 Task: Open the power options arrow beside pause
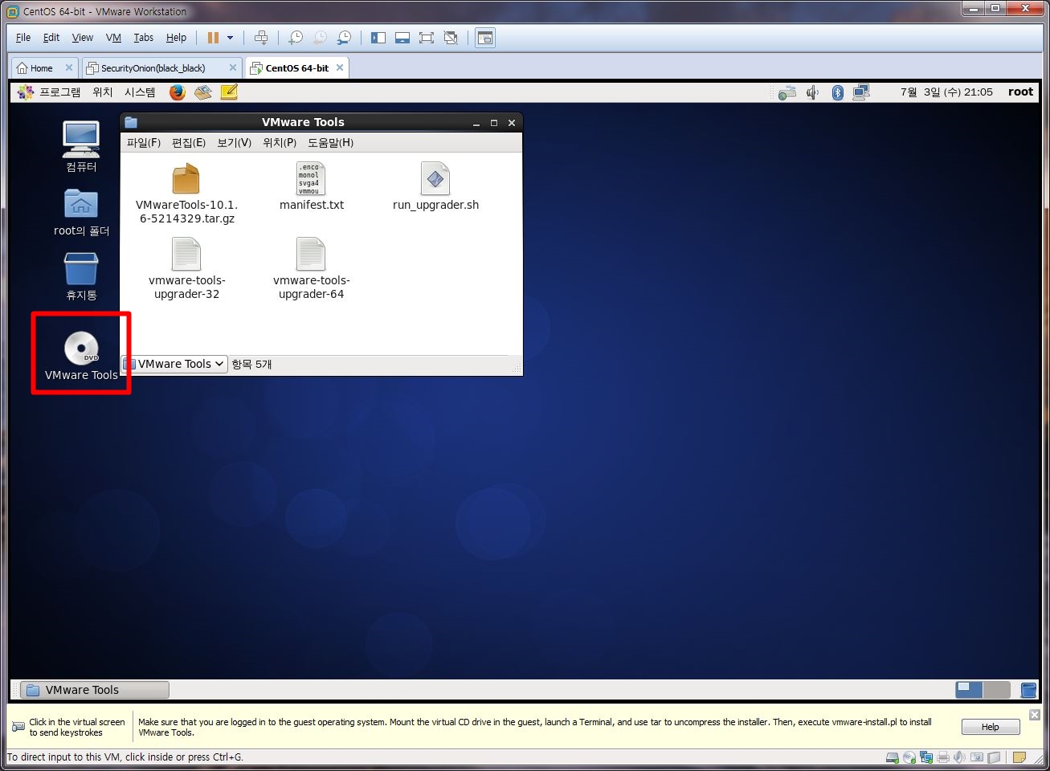point(230,38)
